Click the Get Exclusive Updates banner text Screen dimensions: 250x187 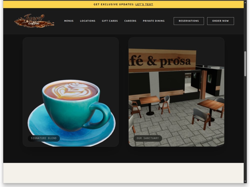point(114,4)
